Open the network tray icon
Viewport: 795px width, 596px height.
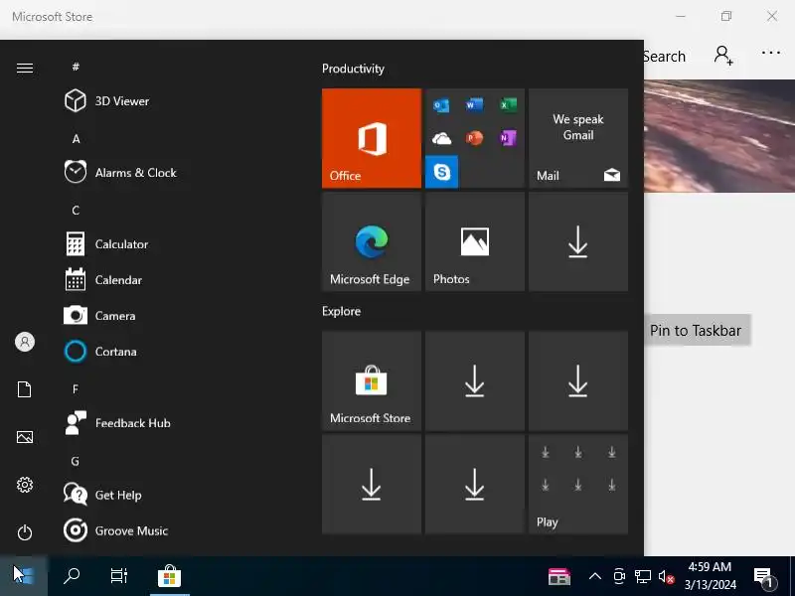[x=642, y=577]
